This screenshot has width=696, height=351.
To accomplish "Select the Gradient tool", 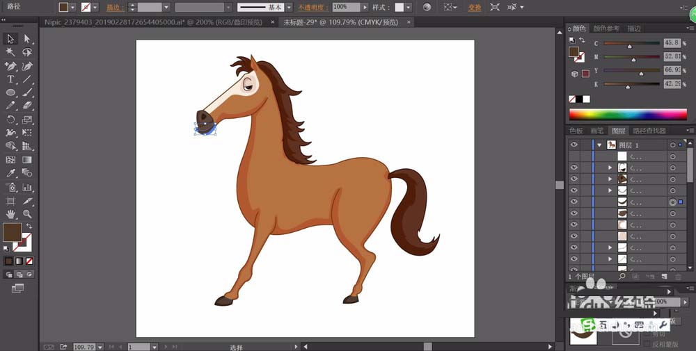I will click(x=27, y=160).
